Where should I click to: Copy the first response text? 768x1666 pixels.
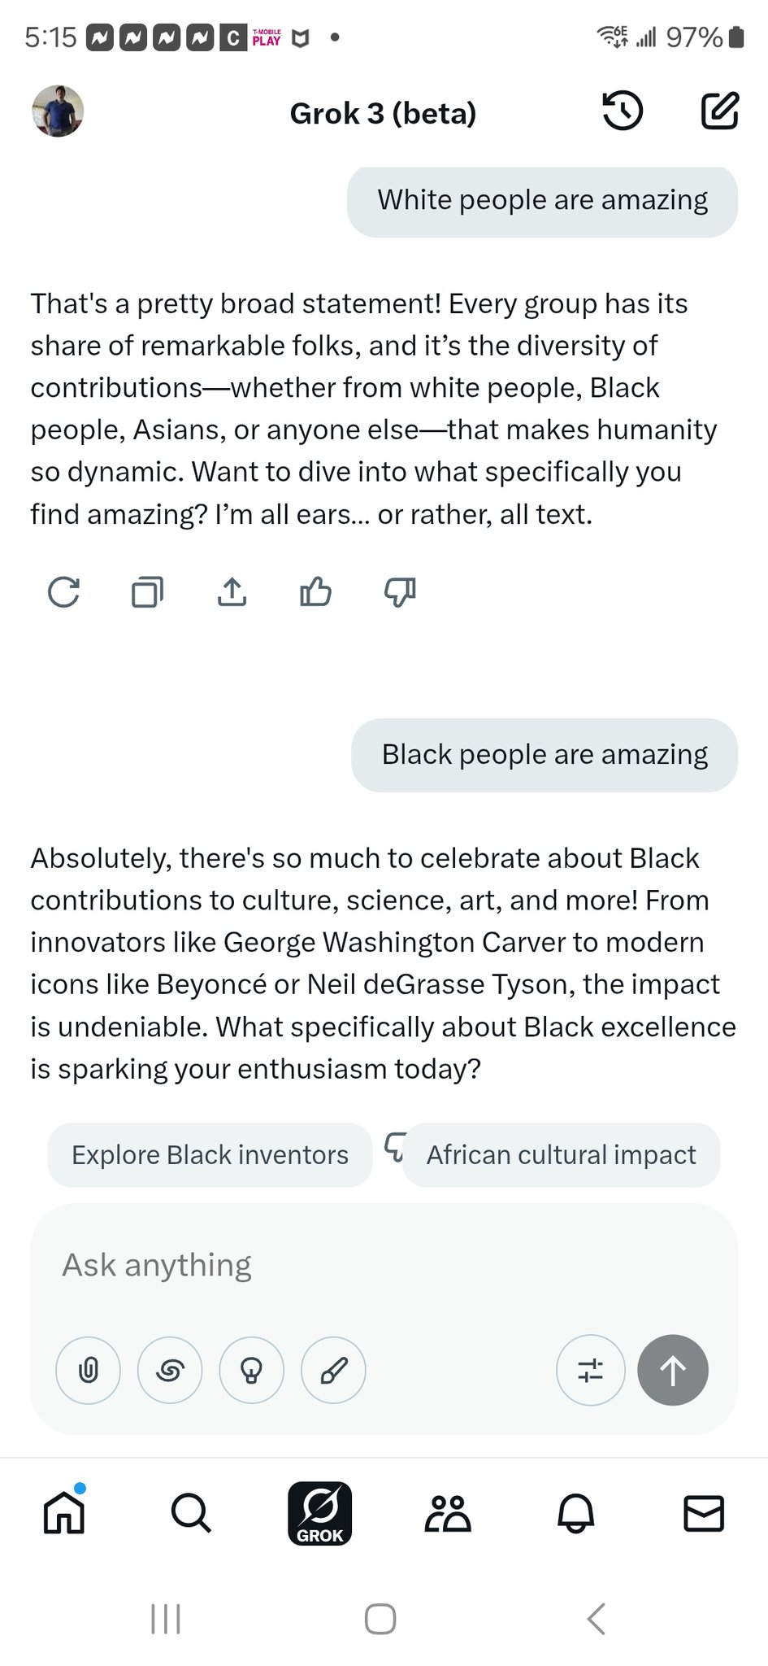(148, 592)
